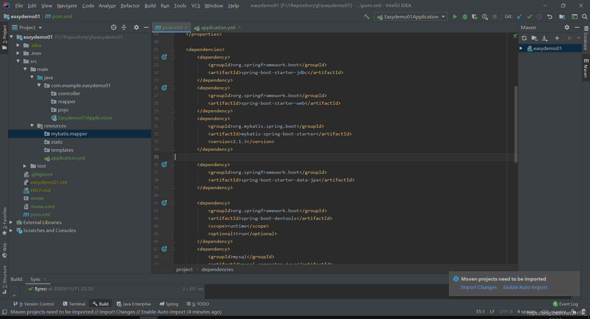Locate current file in Project tree

tap(114, 27)
